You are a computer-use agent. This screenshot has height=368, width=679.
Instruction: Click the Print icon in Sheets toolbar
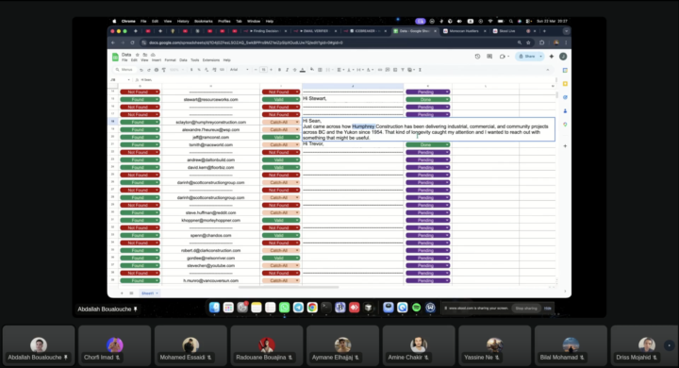[x=157, y=70]
